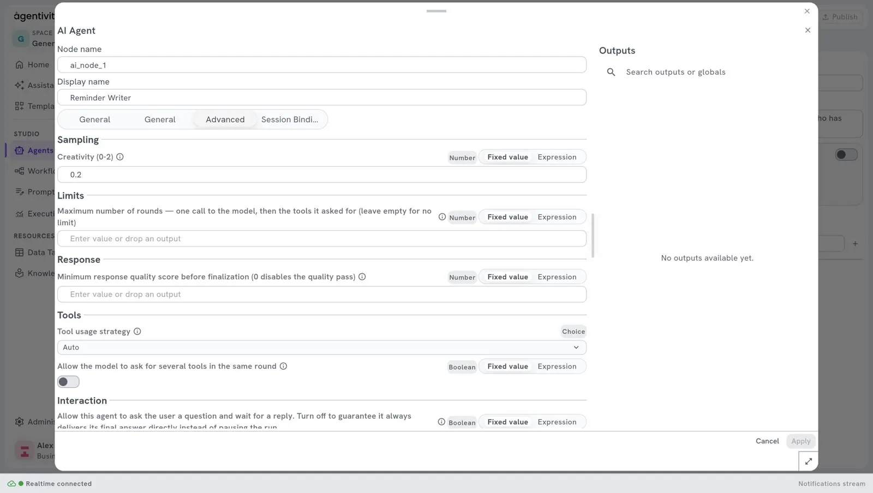The height and width of the screenshot is (493, 873).
Task: Click info icon beside the Interaction setting description
Action: tap(441, 422)
